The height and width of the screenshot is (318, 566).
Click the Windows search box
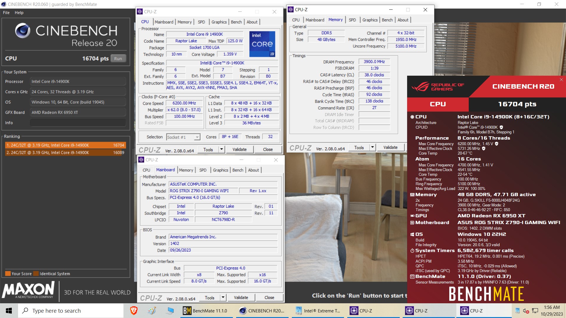pos(71,311)
